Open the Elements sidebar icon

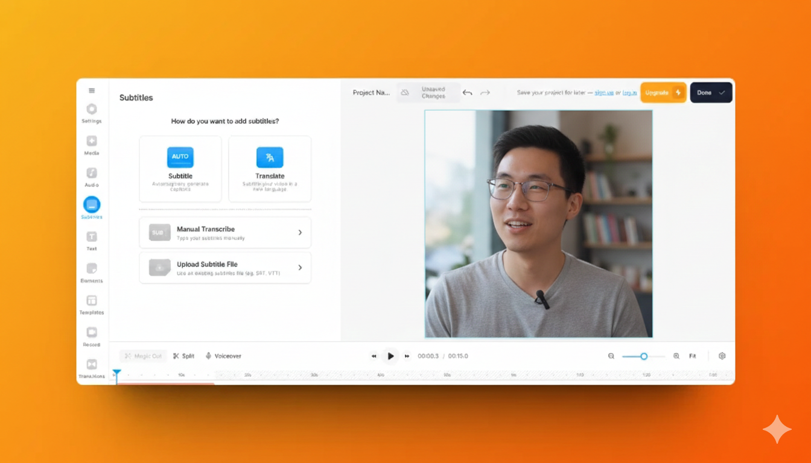(x=92, y=269)
